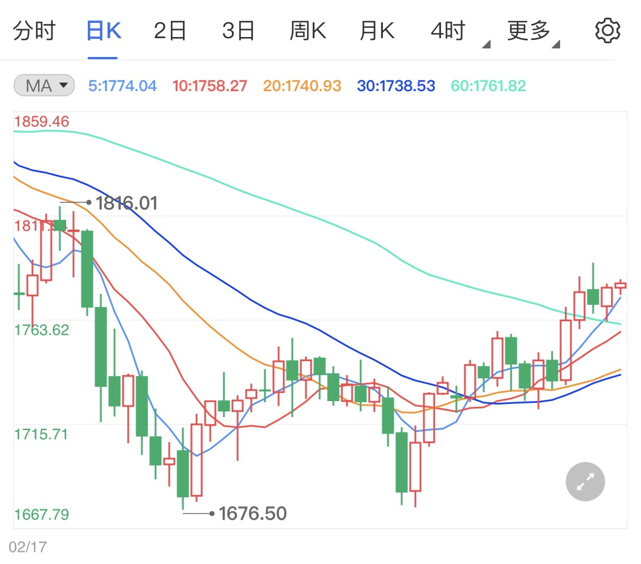
Task: Click the MA10 value 10:1758.27
Action: coord(210,86)
